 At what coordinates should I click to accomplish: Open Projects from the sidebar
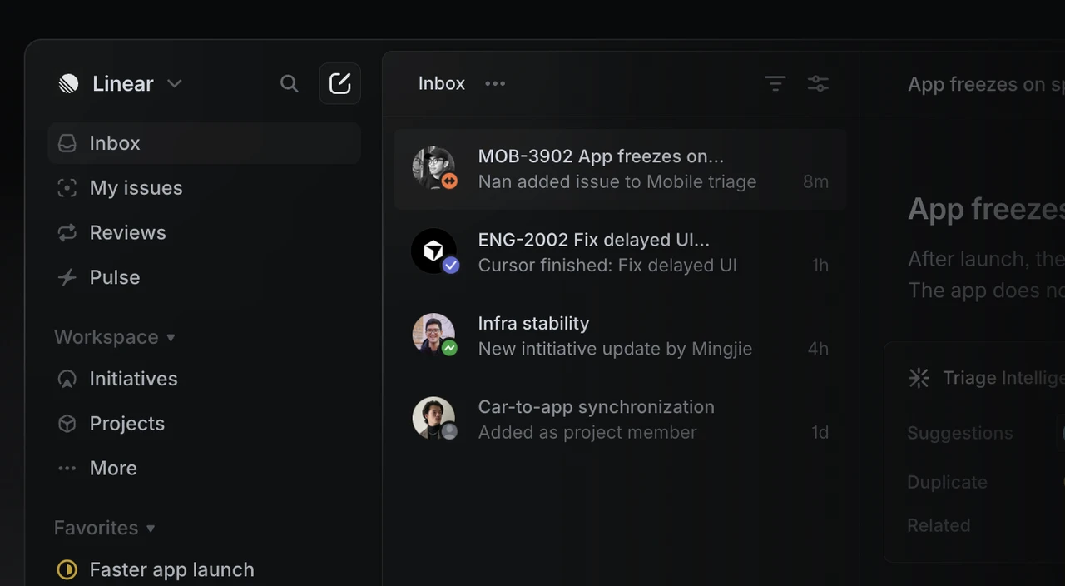(x=126, y=424)
